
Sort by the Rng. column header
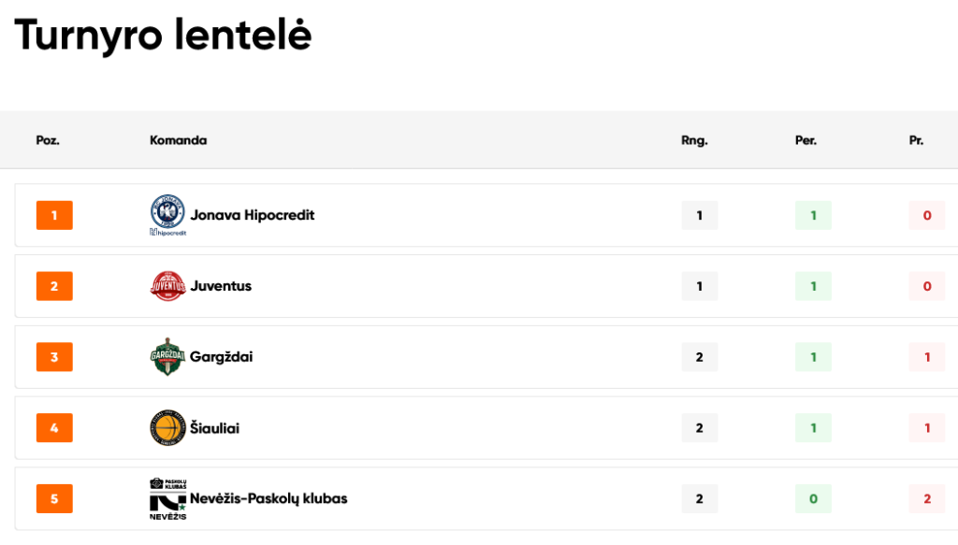pos(694,140)
